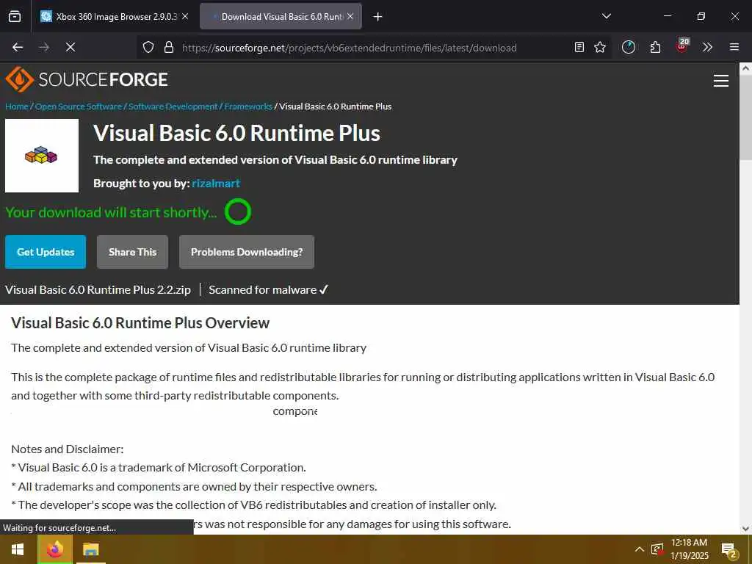The width and height of the screenshot is (752, 564).
Task: Click the page scrollbar down arrow
Action: pyautogui.click(x=745, y=529)
